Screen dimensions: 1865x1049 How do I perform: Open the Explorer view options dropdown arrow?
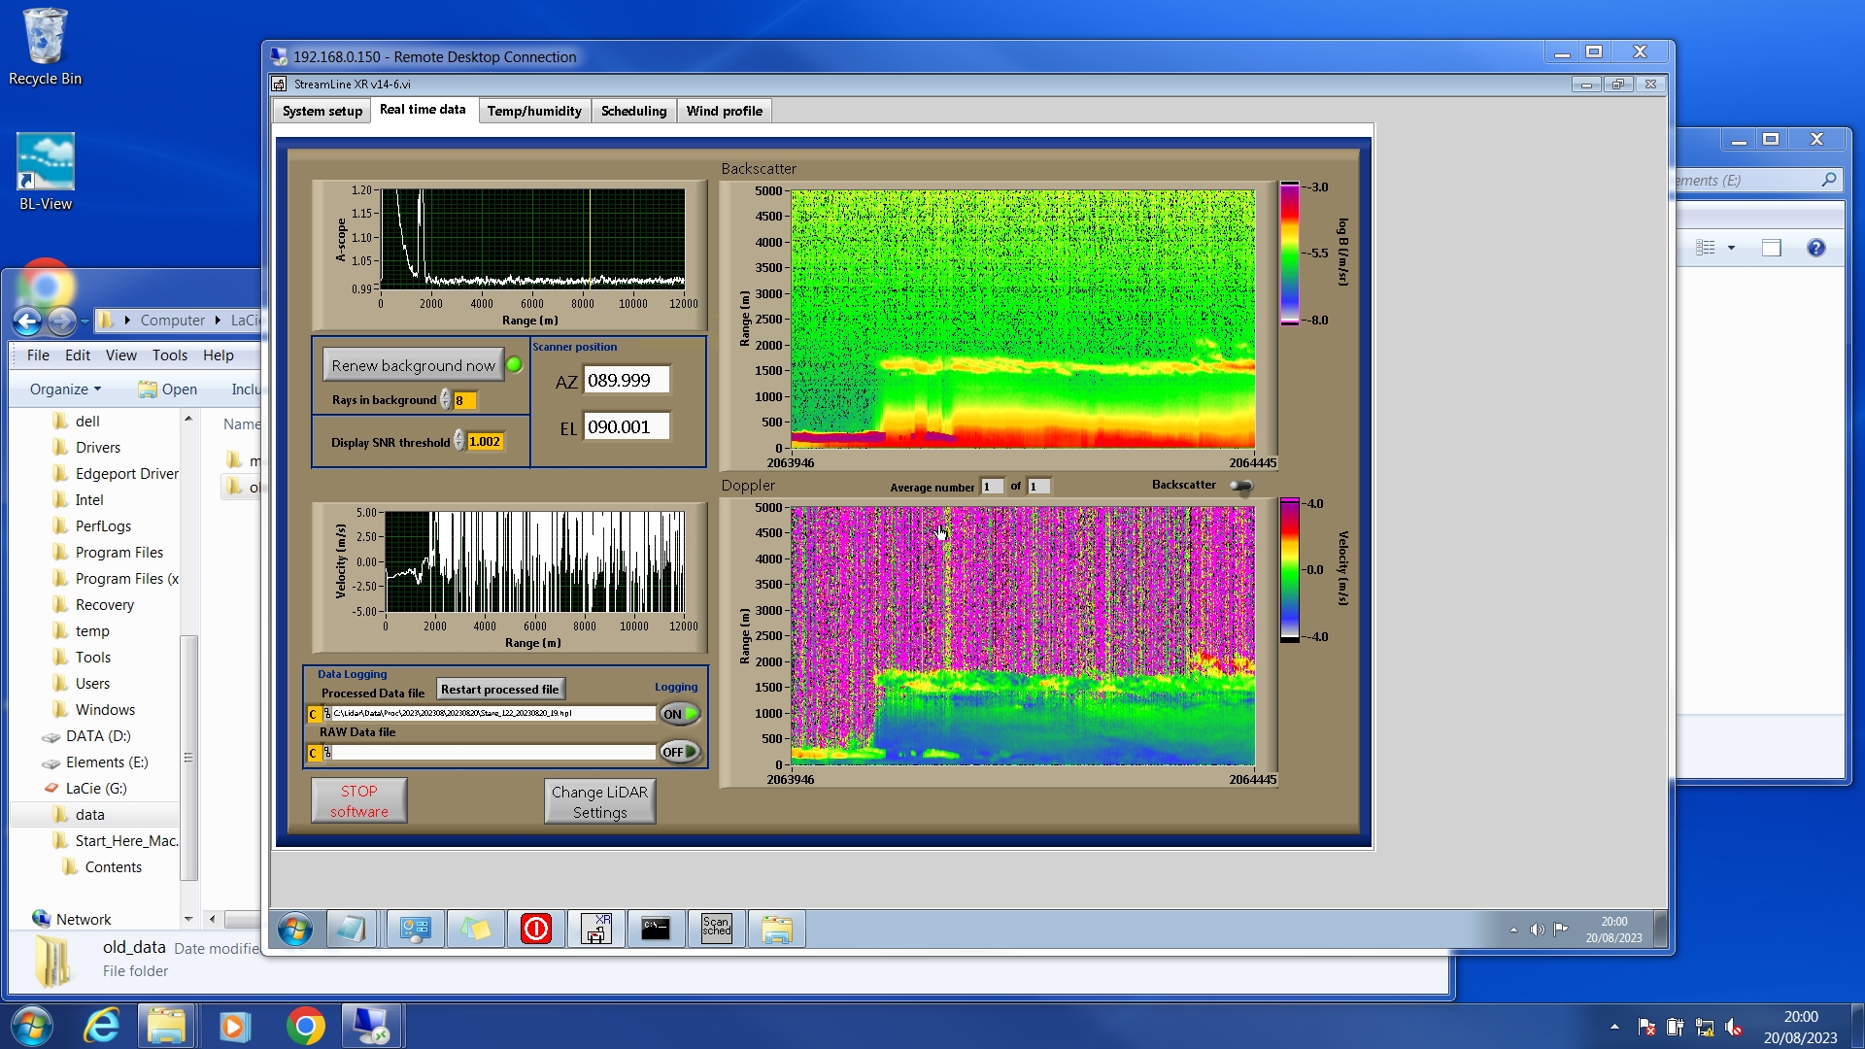pyautogui.click(x=1731, y=248)
